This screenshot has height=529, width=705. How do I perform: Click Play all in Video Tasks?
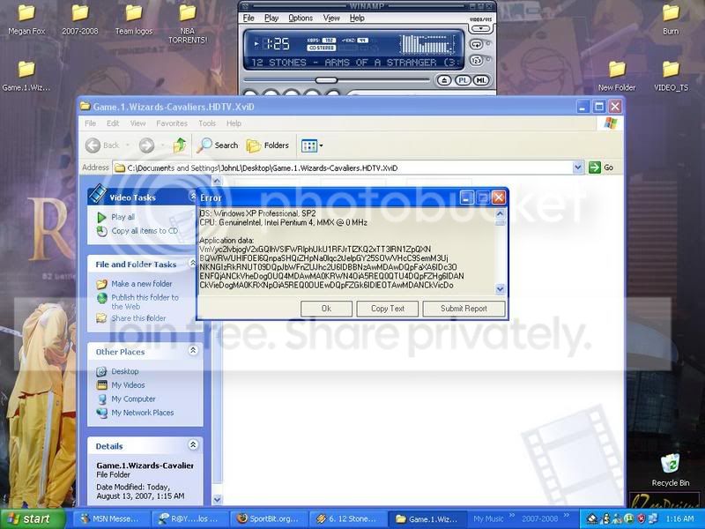[122, 217]
